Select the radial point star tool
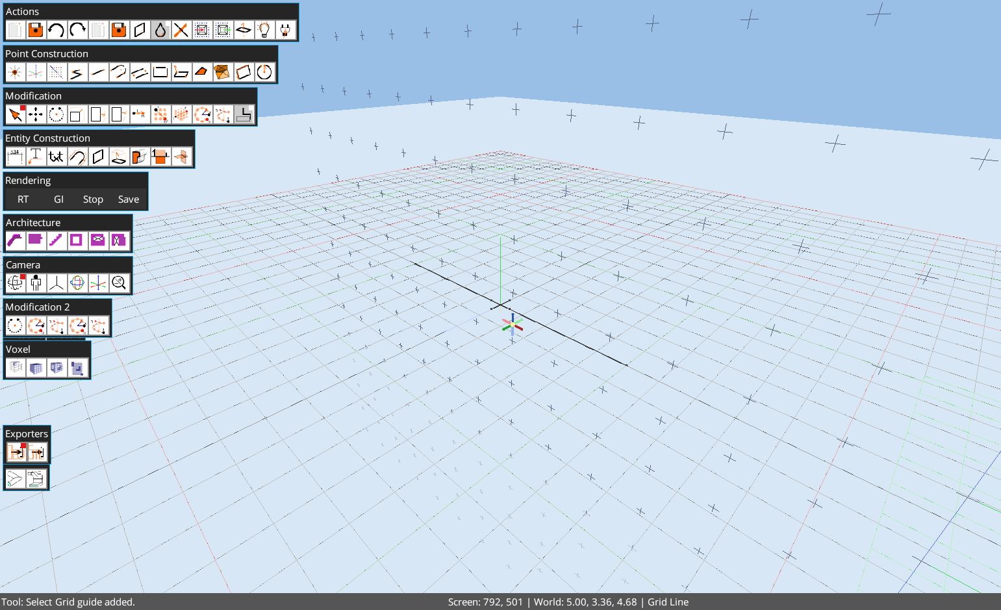This screenshot has height=610, width=1001. 15,72
